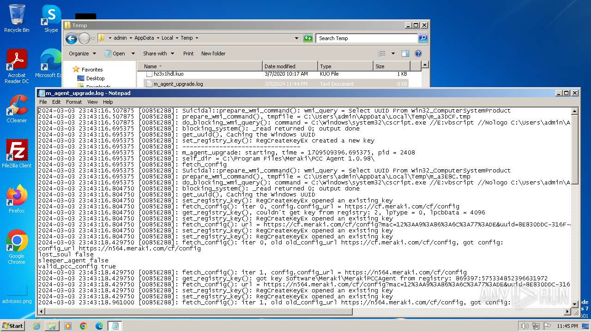Screen dimensions: 591x332
Task: Click admin breadcrumb in address bar
Action: click(120, 38)
